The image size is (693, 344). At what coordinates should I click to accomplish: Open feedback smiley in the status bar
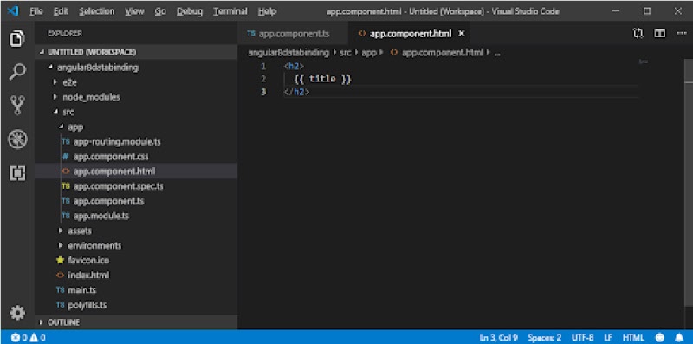click(x=660, y=338)
